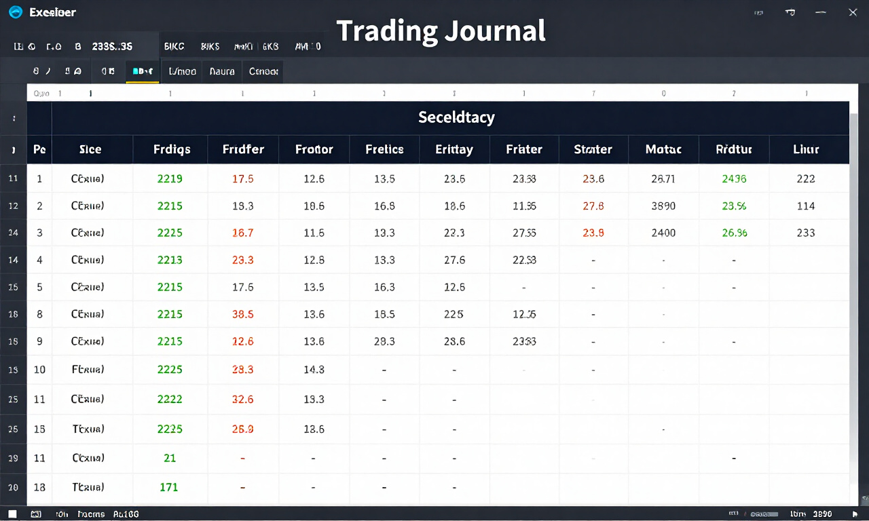Viewport: 869px width, 521px height.
Task: Click the BIKS toolbar item
Action: [210, 47]
